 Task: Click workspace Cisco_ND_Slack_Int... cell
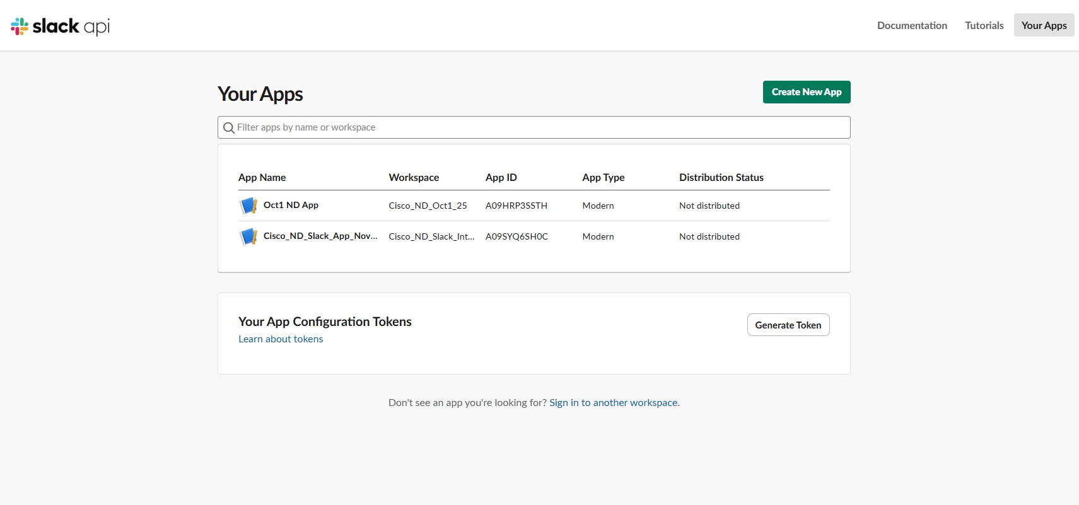[x=431, y=236]
